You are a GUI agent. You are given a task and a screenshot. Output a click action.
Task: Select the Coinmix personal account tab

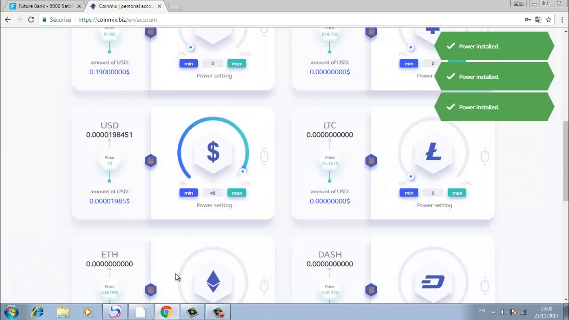click(x=126, y=6)
